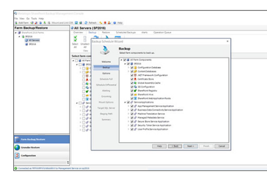Uncheck All Farm Components in the wizard

[x=125, y=60]
